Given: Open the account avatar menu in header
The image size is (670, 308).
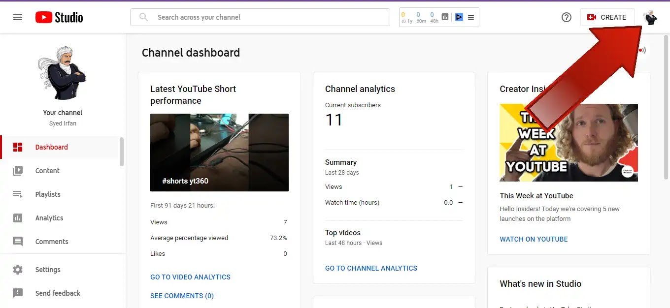Looking at the screenshot, I should (650, 17).
